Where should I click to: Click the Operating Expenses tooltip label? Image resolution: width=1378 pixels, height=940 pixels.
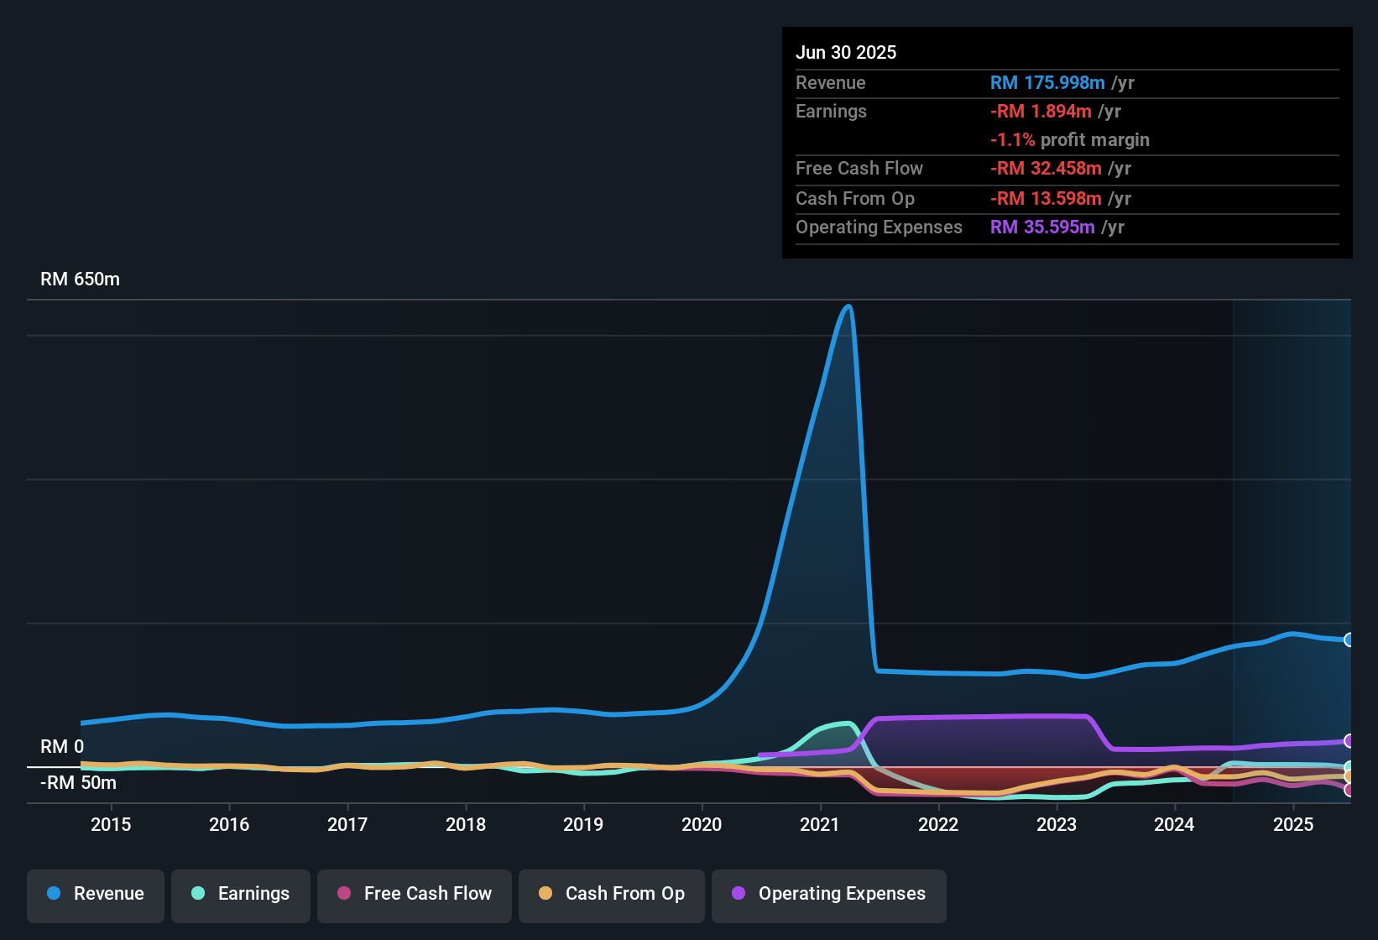pyautogui.click(x=879, y=227)
